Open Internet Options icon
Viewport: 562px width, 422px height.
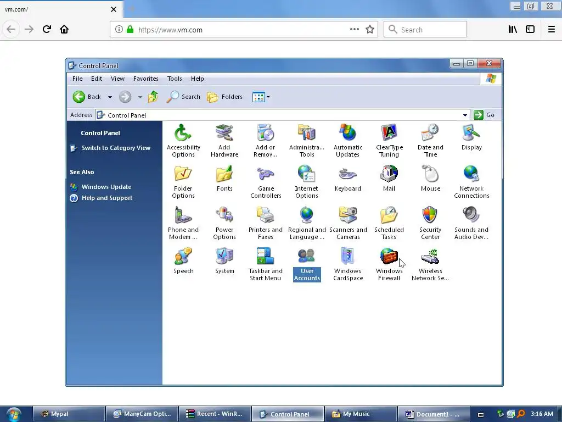coord(307,182)
